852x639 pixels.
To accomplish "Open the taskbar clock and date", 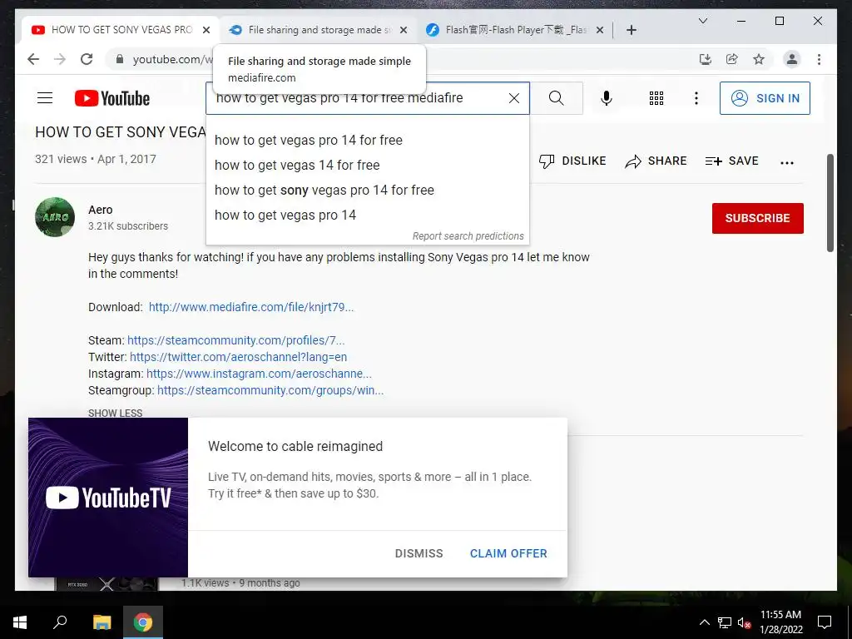I will pyautogui.click(x=780, y=622).
